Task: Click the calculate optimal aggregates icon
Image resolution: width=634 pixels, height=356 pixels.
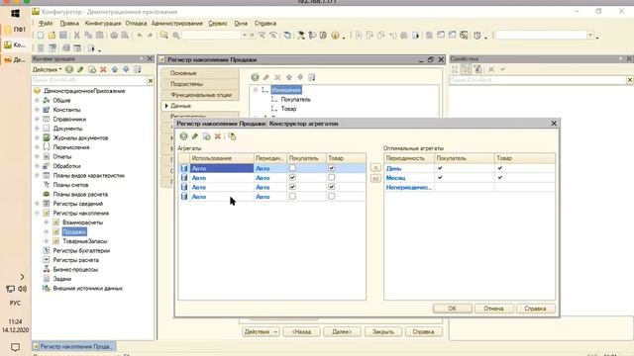Action: click(232, 136)
